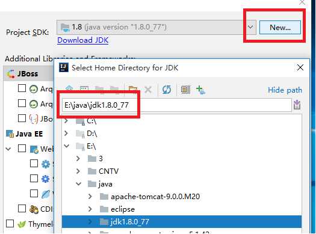Image resolution: width=316 pixels, height=234 pixels.
Task: Click the CDI coffee beans icon
Action: coord(34,209)
